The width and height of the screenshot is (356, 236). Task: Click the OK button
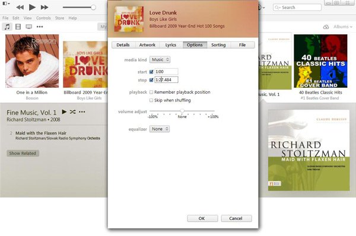pyautogui.click(x=202, y=218)
